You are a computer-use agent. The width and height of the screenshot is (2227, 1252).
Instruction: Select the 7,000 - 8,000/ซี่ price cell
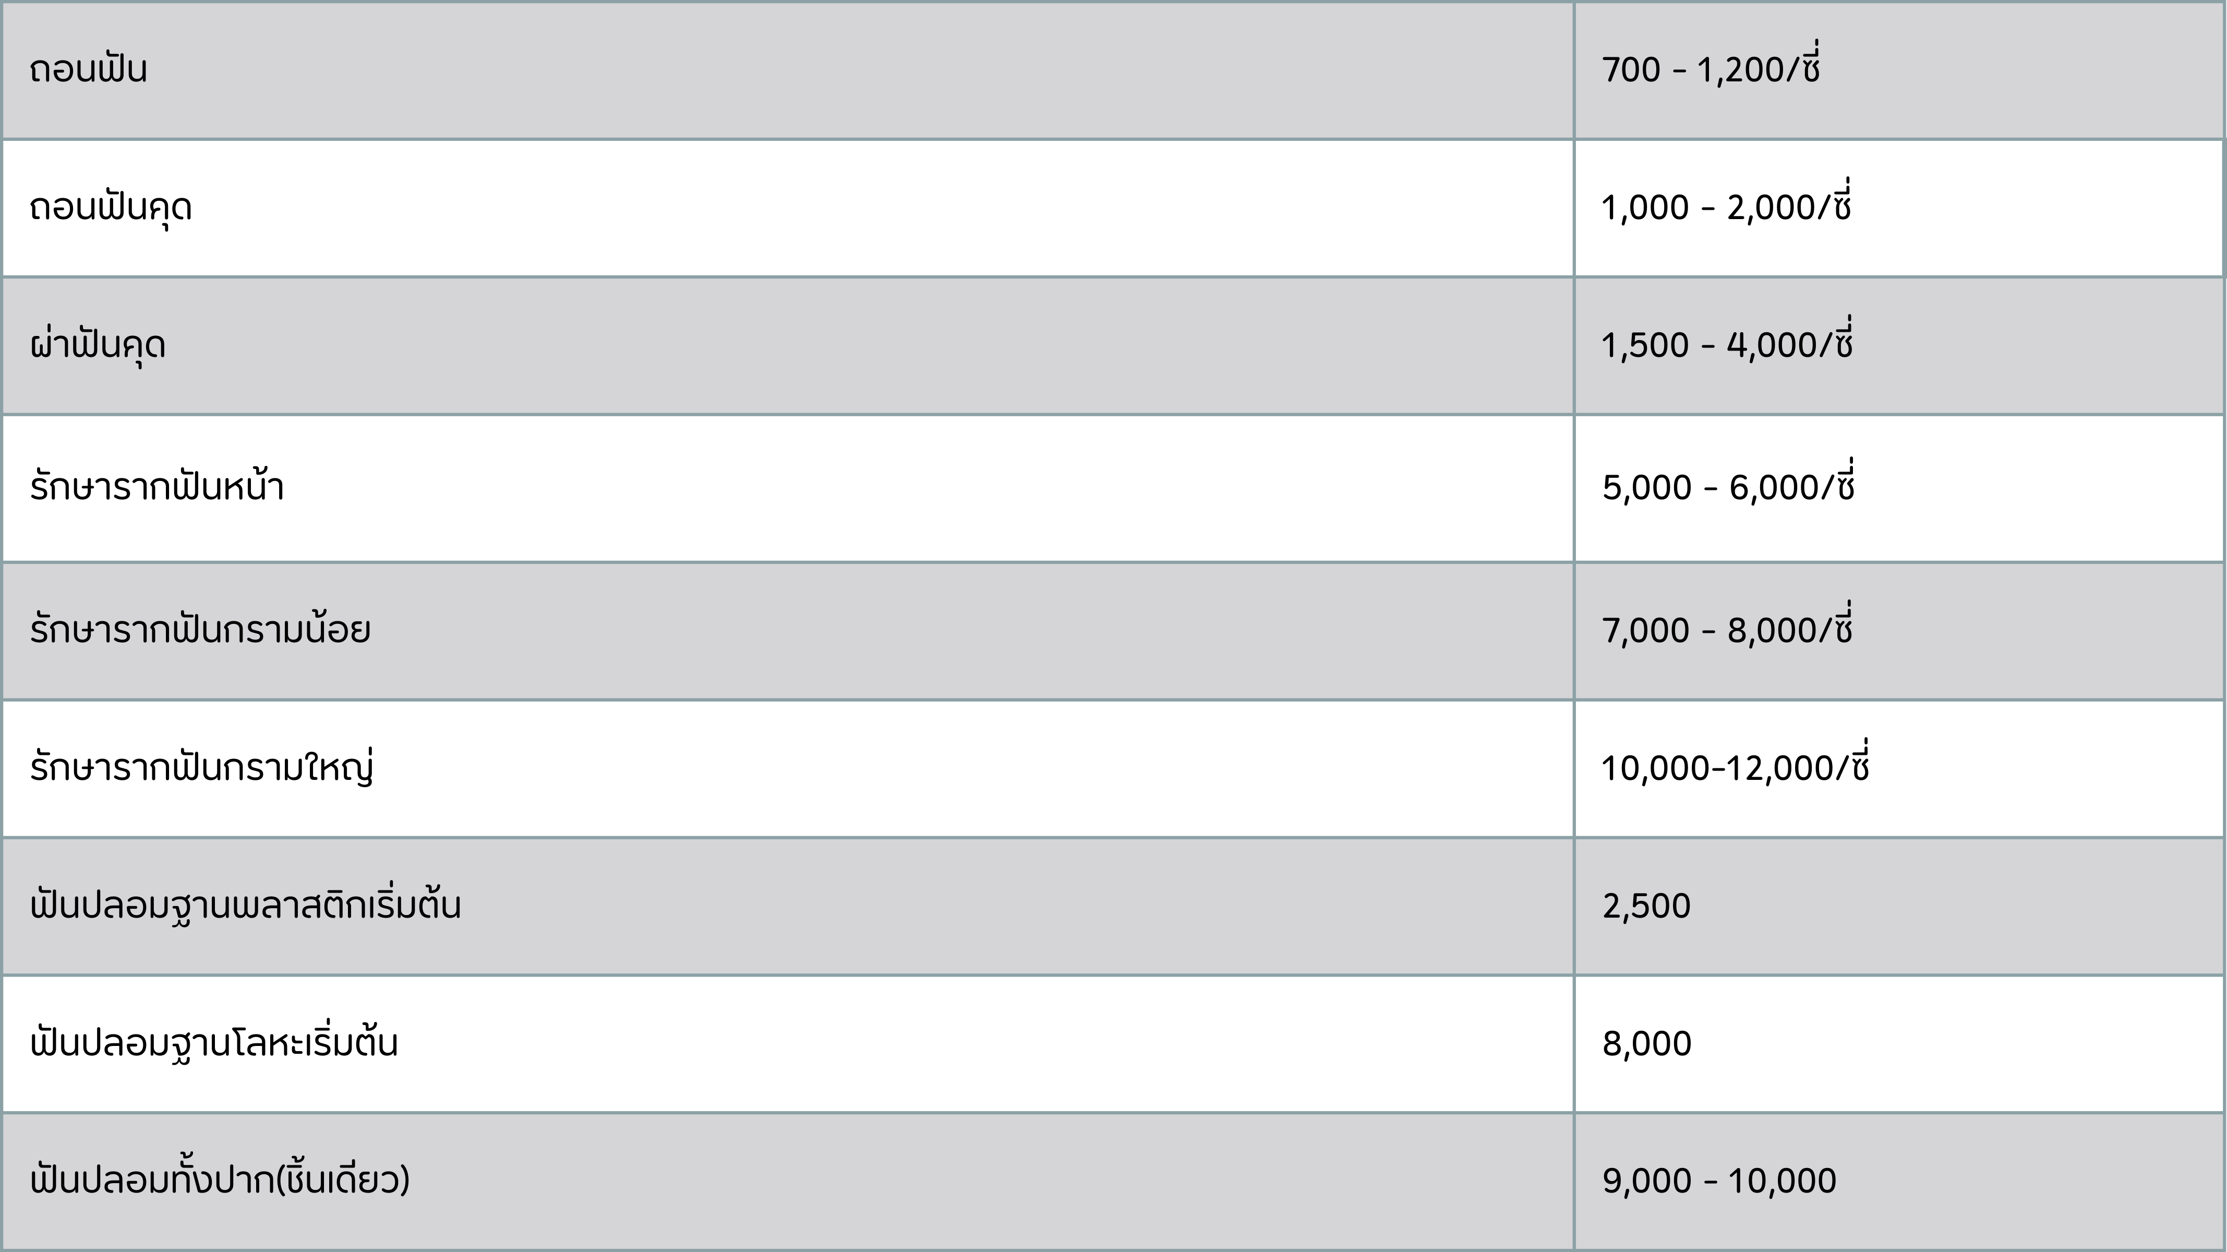(1727, 630)
